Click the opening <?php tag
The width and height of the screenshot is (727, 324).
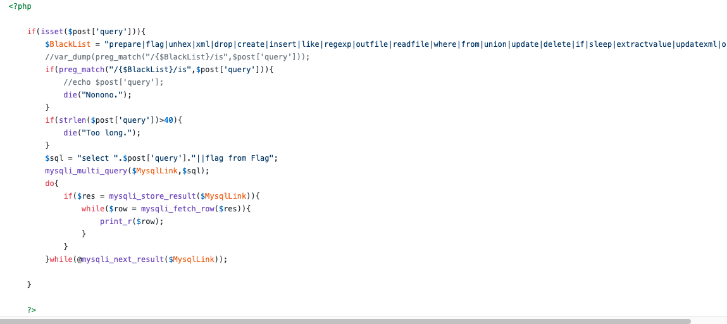click(20, 6)
